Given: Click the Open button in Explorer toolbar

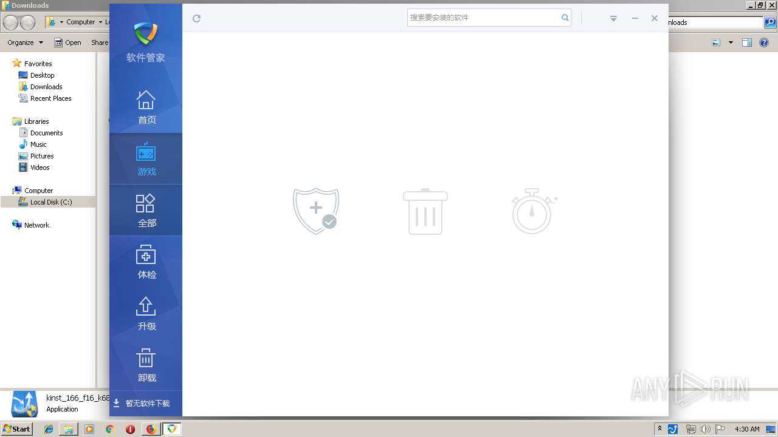Looking at the screenshot, I should (67, 42).
